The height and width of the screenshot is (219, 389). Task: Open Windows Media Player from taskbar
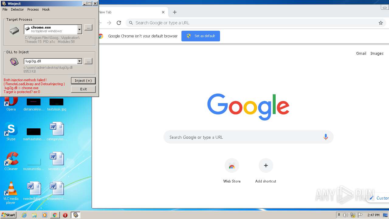tap(45, 215)
